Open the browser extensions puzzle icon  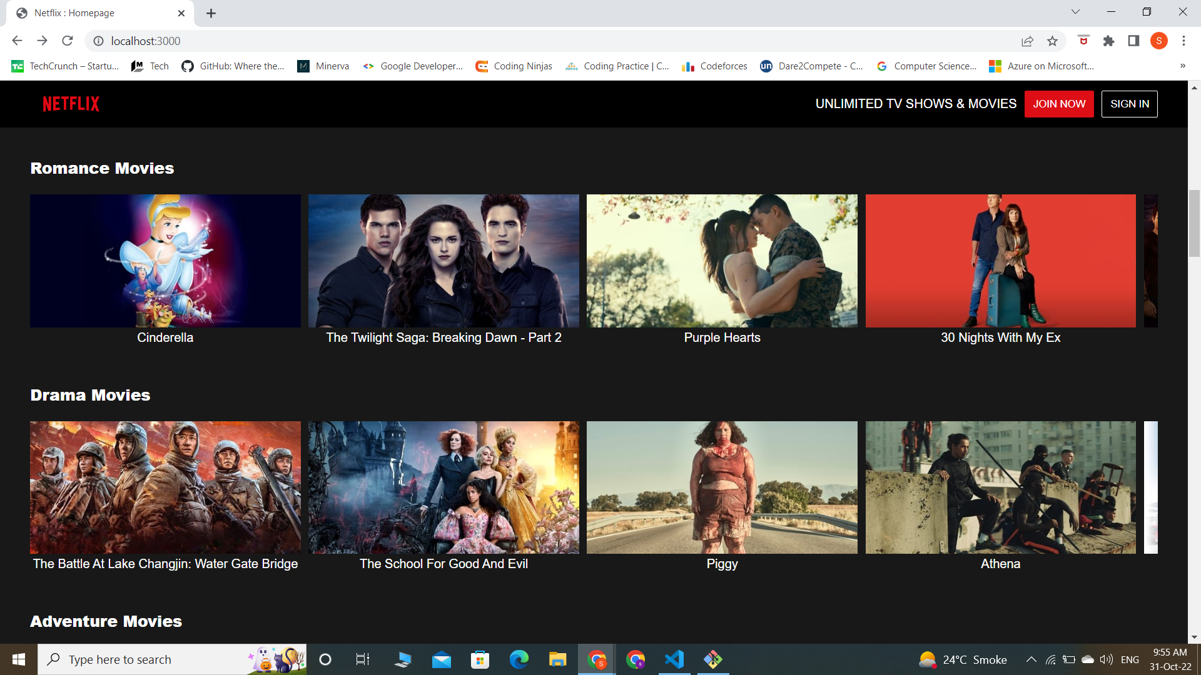pyautogui.click(x=1108, y=41)
